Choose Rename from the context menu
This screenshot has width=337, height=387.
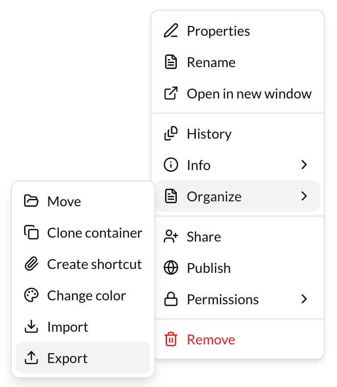click(211, 63)
